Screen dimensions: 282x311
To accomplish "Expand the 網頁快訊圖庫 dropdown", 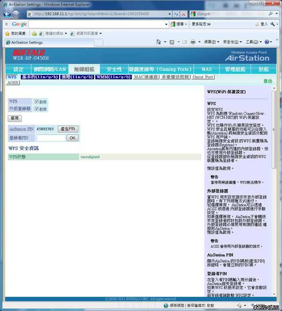I will coord(100,33).
